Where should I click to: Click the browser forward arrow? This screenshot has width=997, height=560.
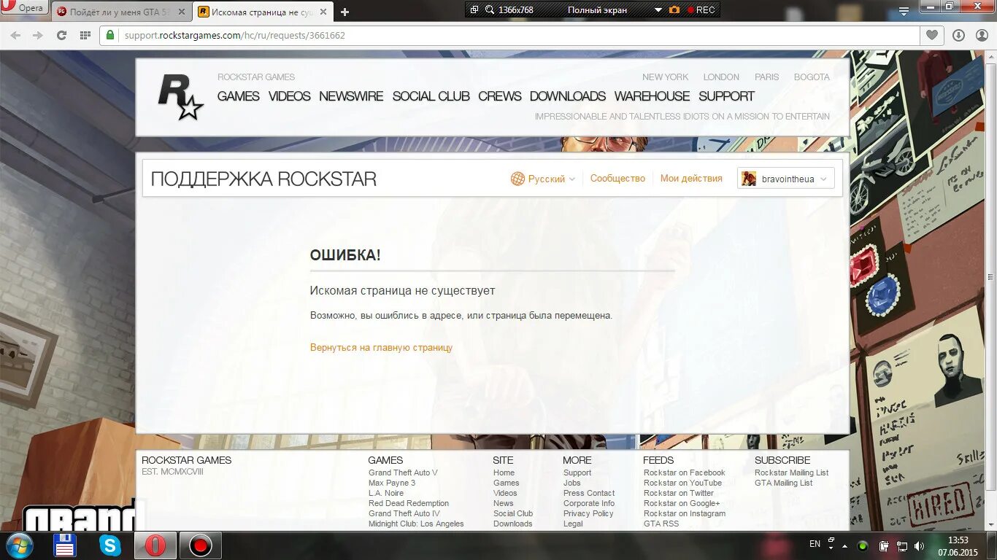pyautogui.click(x=38, y=35)
